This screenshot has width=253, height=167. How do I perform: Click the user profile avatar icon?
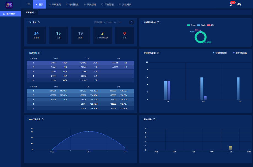click(x=239, y=4)
